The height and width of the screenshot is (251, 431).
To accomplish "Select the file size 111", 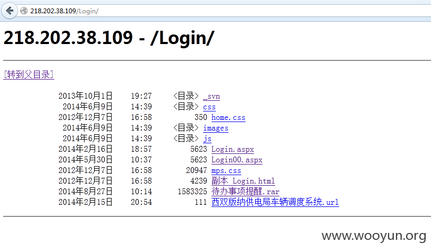I will tap(201, 202).
